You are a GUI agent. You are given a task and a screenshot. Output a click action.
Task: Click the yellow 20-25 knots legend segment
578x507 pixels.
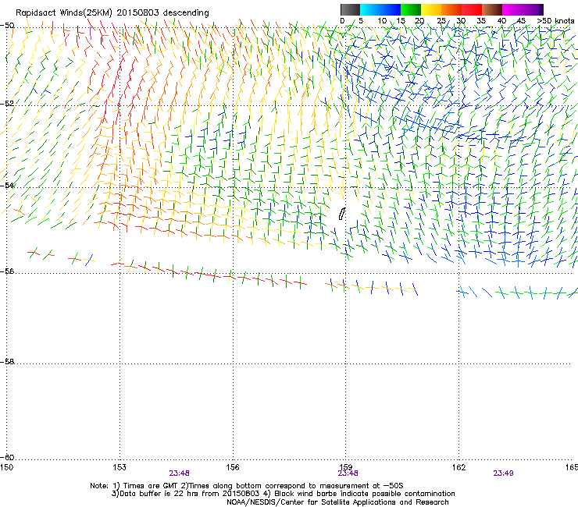(431, 9)
